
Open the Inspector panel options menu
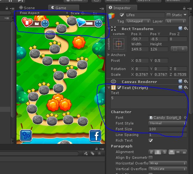(190, 9)
